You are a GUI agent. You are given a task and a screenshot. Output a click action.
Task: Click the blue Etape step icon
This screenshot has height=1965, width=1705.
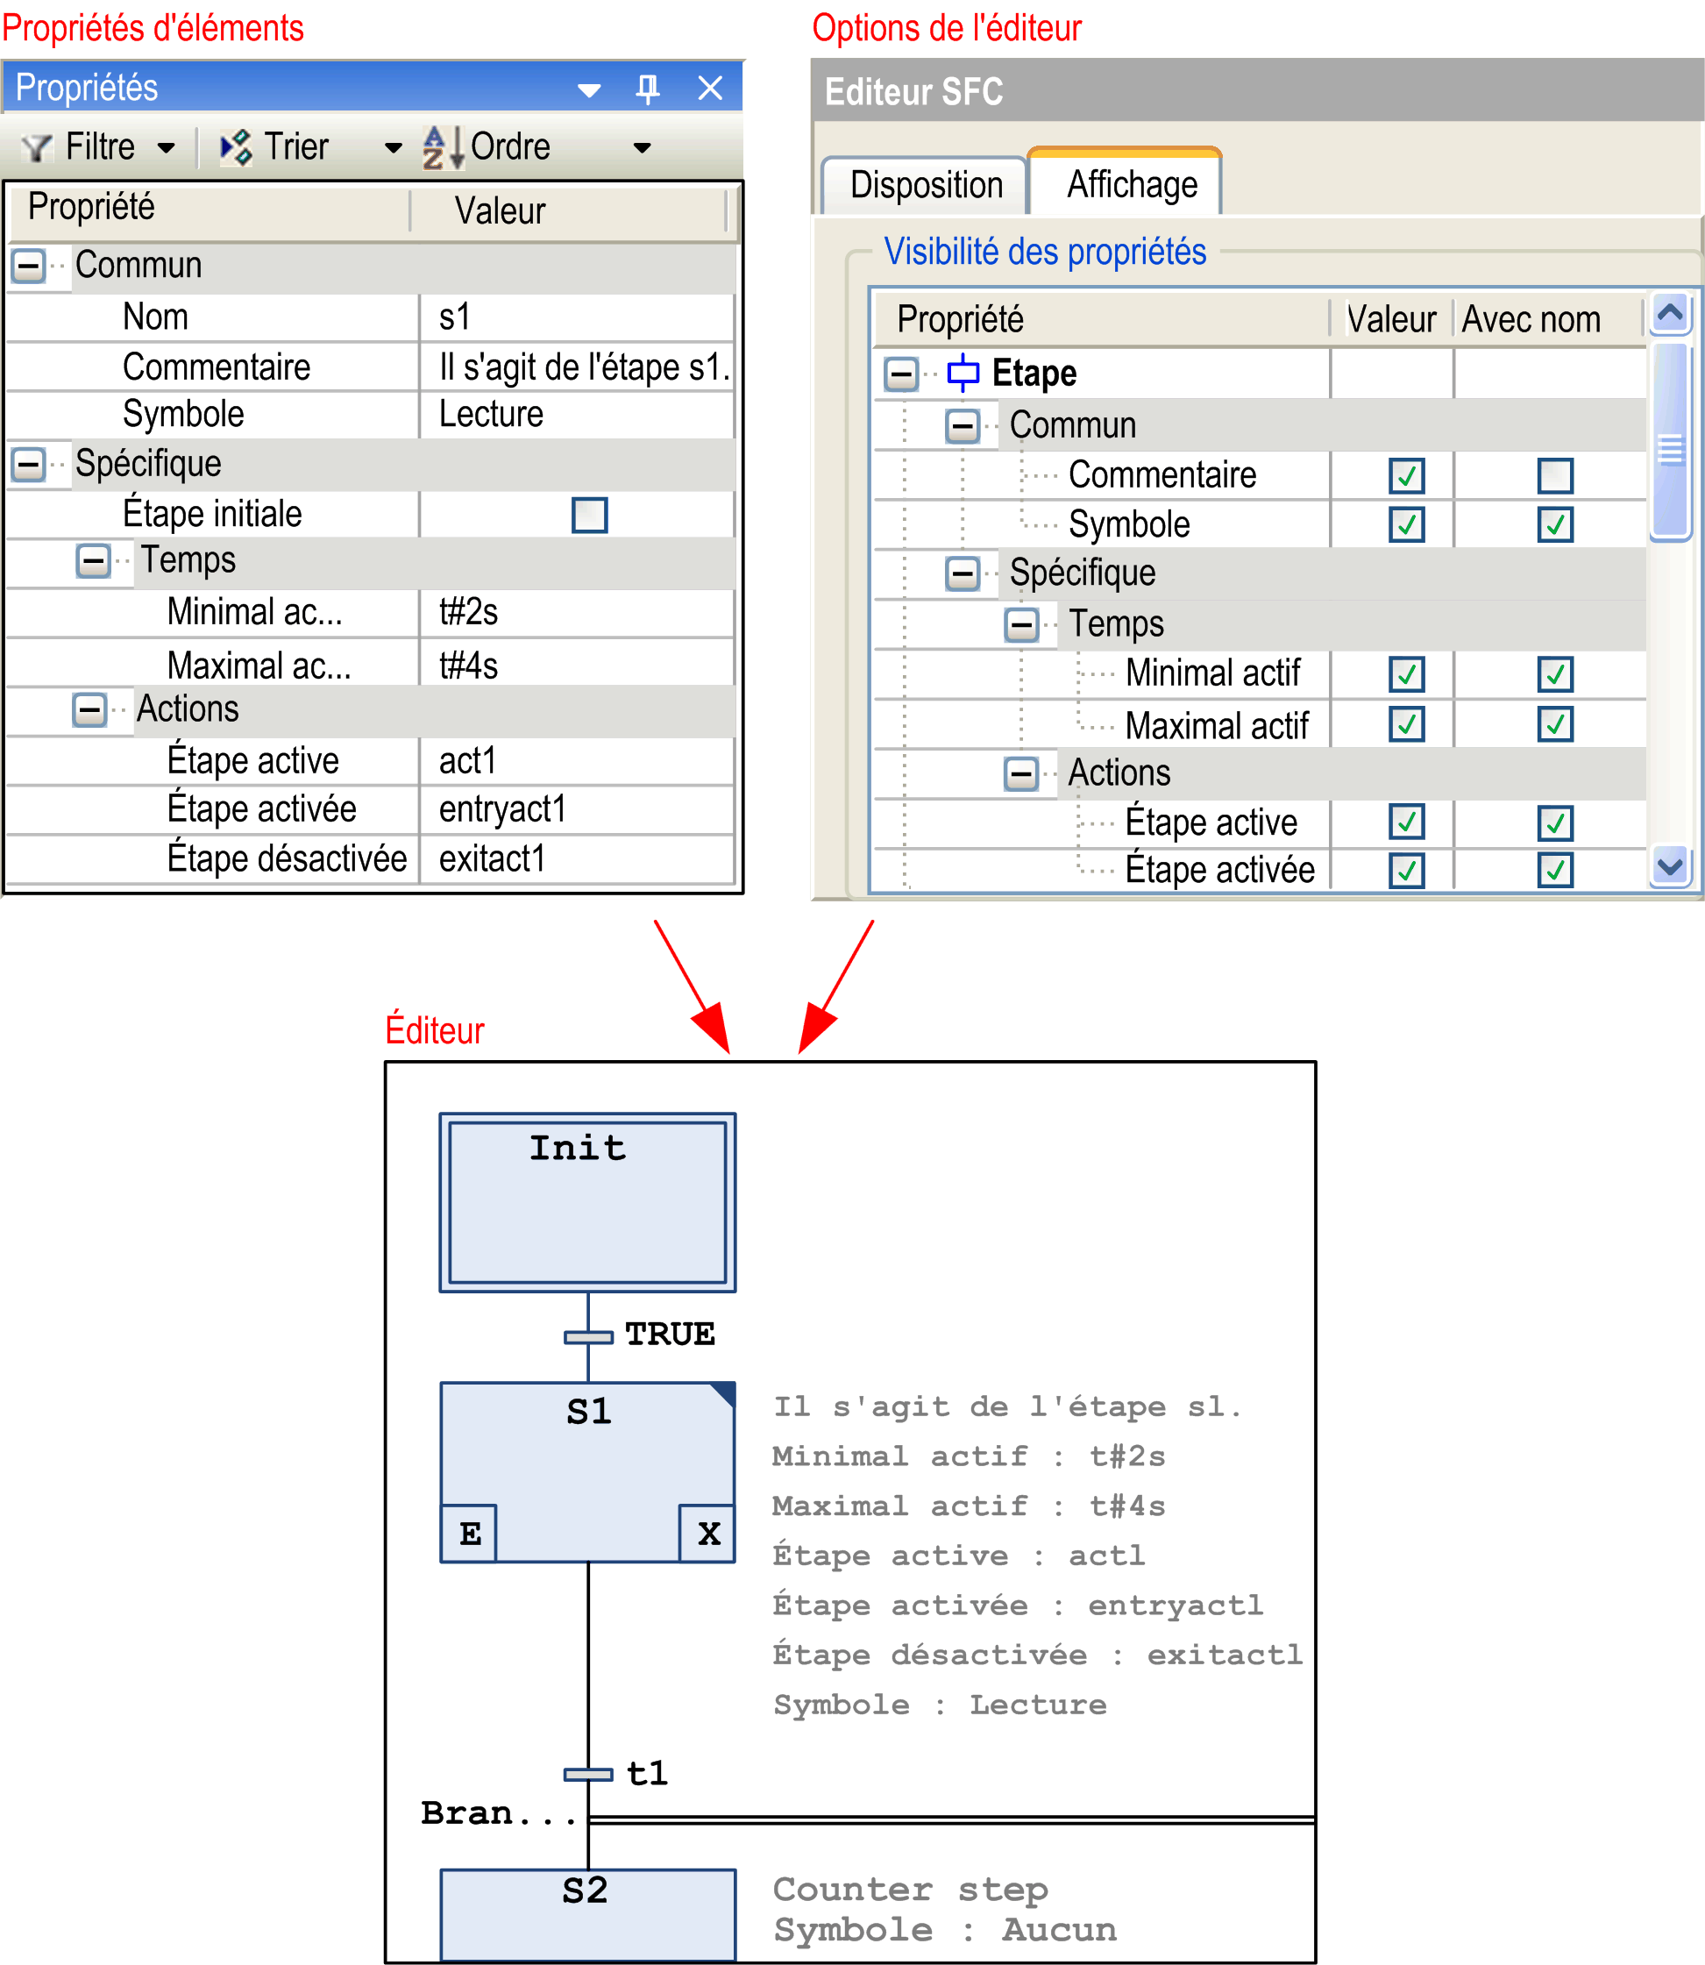(963, 373)
